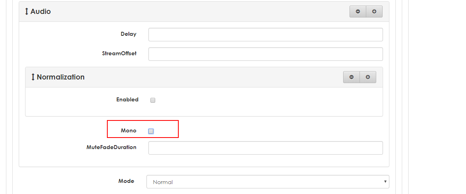Expand the Audio section with plus button
The image size is (466, 194).
tap(374, 12)
